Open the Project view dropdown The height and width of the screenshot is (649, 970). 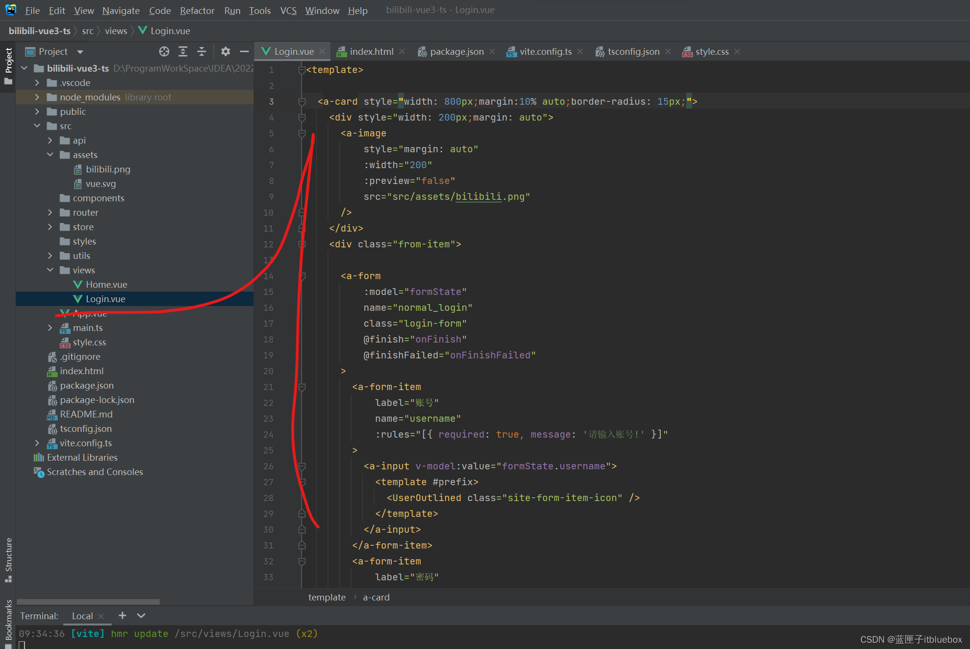(80, 51)
